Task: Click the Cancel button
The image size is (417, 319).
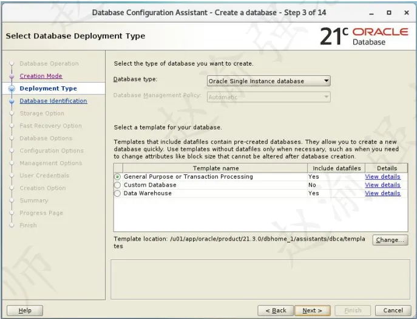Action: (393, 310)
